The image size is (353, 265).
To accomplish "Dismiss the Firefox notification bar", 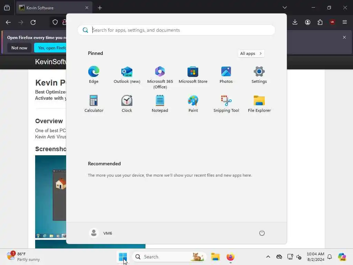I will (x=344, y=37).
